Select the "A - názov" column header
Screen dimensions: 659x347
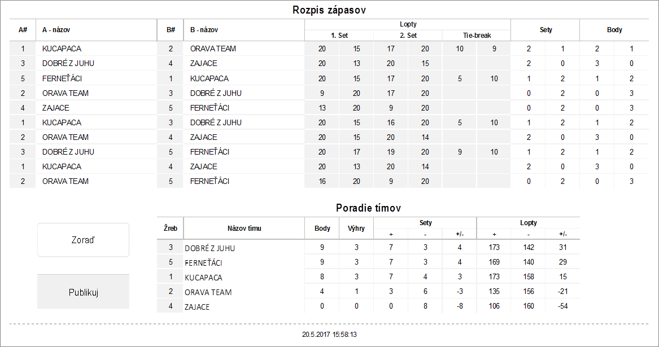56,30
